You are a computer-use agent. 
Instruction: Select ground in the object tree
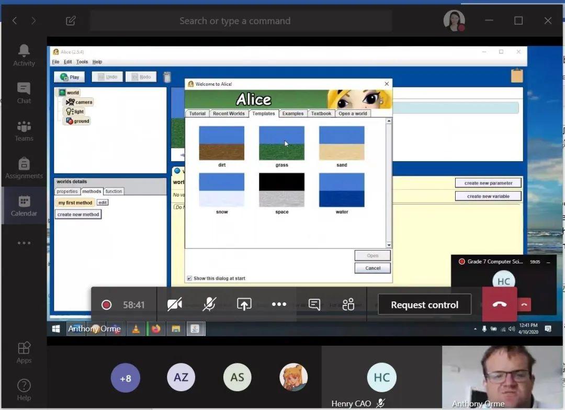77,121
